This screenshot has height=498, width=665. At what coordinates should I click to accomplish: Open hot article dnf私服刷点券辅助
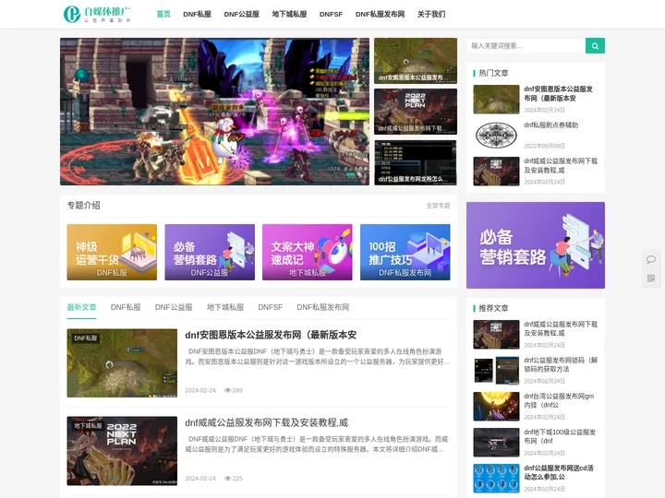550,125
